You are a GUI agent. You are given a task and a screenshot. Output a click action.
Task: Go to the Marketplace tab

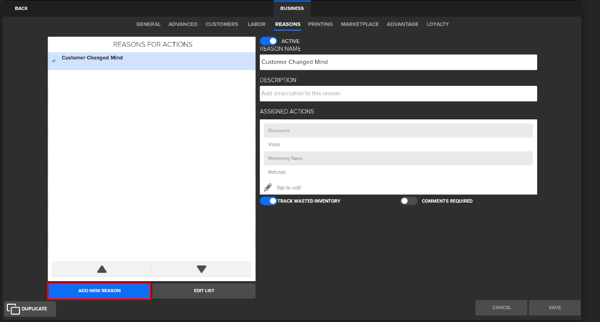(360, 24)
